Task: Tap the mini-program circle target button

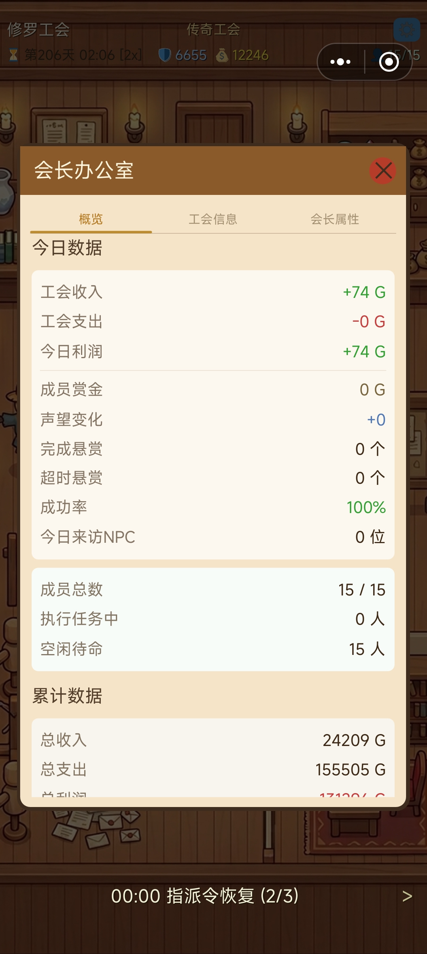Action: (389, 62)
